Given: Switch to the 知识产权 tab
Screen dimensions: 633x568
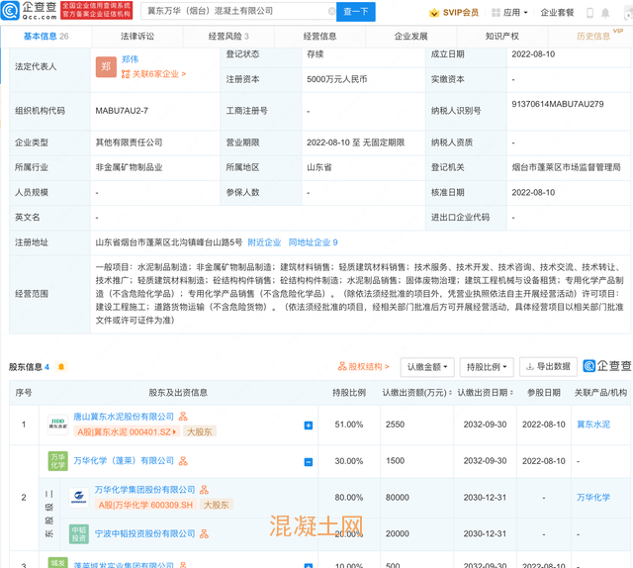Looking at the screenshot, I should [x=501, y=37].
